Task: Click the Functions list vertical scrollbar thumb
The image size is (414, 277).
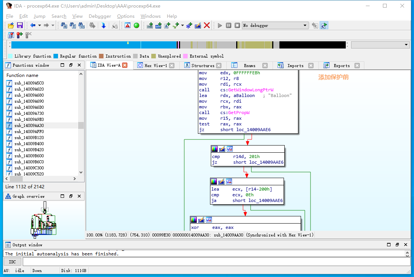Action: click(81, 125)
